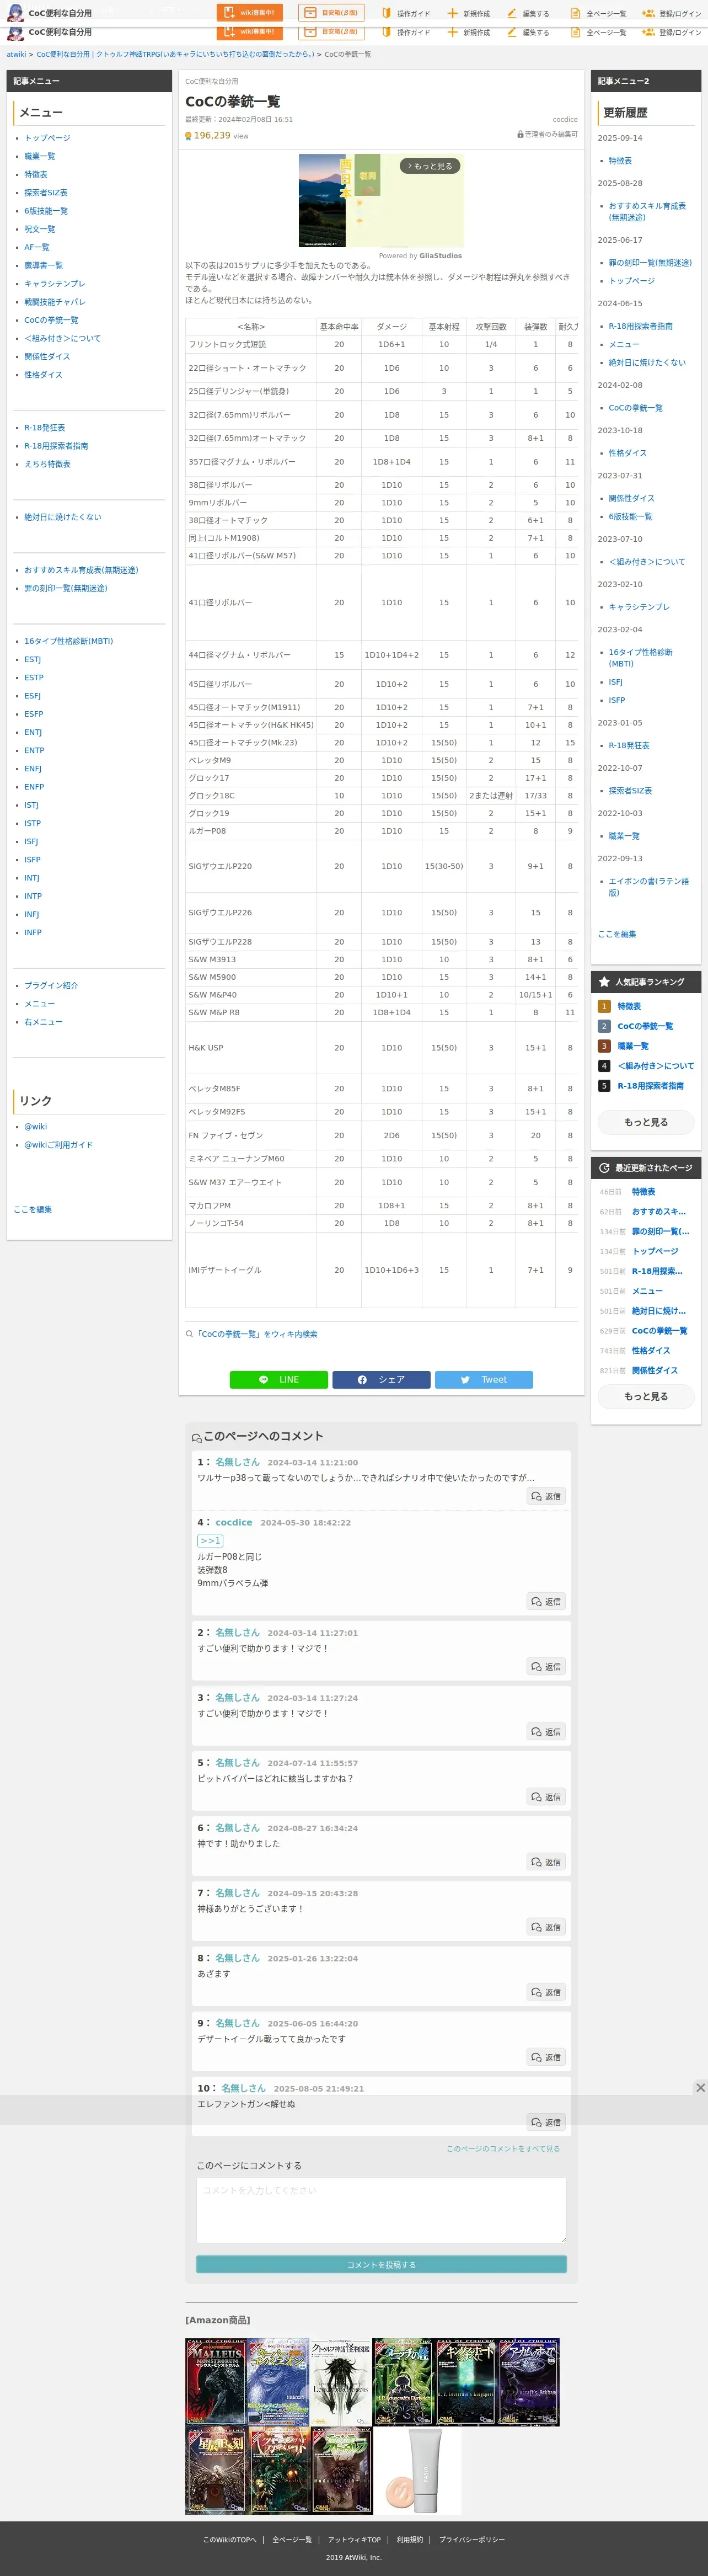This screenshot has width=708, height=2576.
Task: Click ここを編集 under 更新履歴
Action: point(617,934)
